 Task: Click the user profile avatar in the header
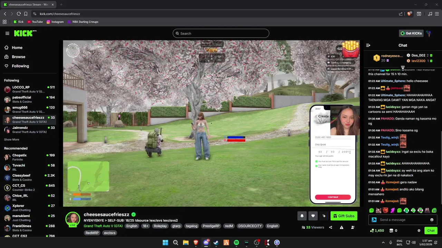(429, 33)
